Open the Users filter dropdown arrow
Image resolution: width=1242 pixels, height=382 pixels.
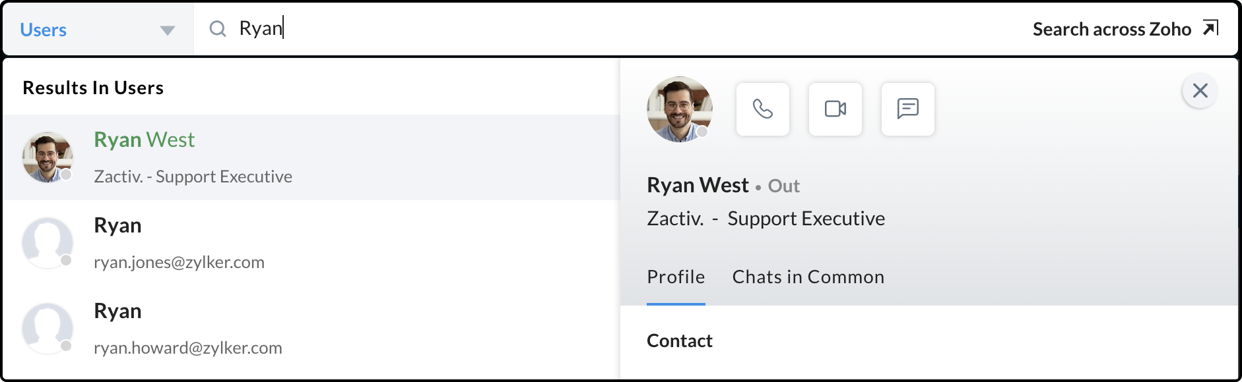tap(167, 30)
